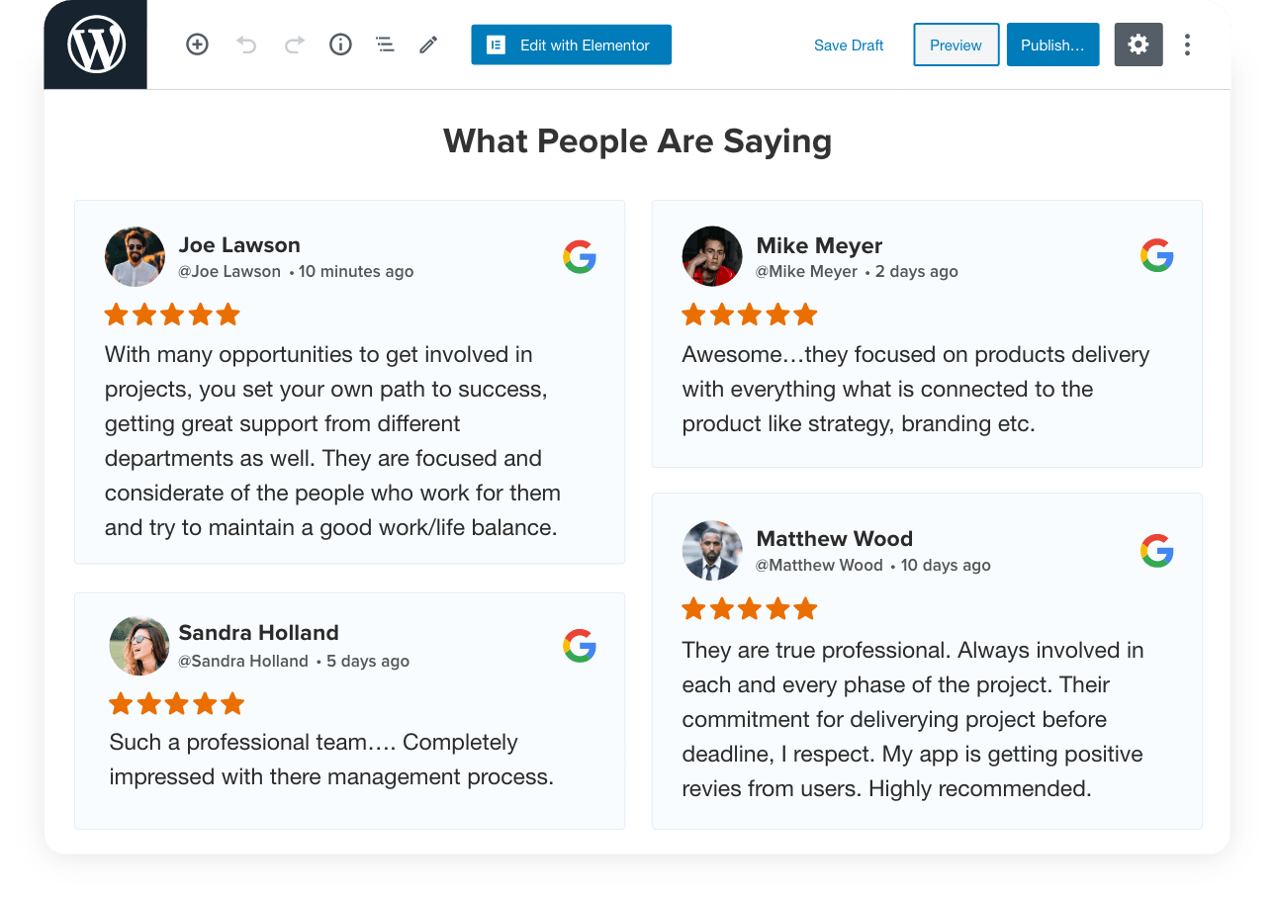Save the post as a draft
The height and width of the screenshot is (902, 1275).
[x=848, y=45]
